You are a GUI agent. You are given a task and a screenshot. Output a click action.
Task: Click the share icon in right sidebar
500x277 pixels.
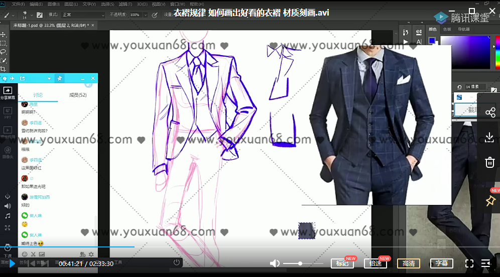click(x=490, y=112)
